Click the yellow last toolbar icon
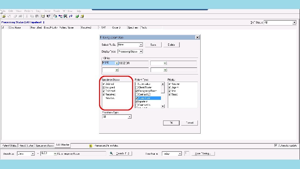The width and height of the screenshot is (300, 169). pos(82,16)
